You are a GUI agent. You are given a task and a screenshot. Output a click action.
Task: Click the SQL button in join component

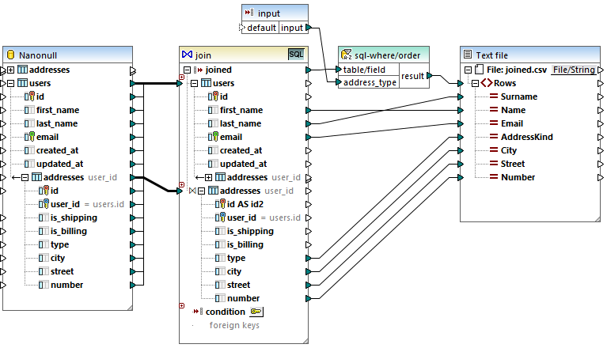(x=295, y=55)
